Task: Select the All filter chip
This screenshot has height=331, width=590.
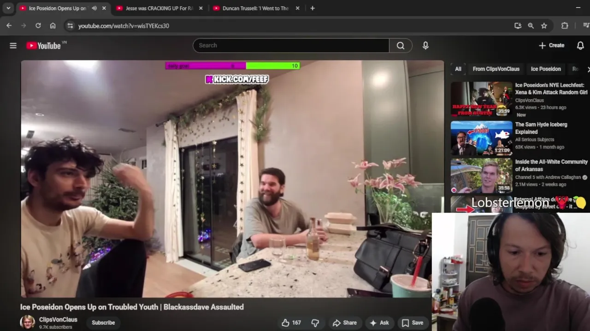Action: click(x=458, y=69)
